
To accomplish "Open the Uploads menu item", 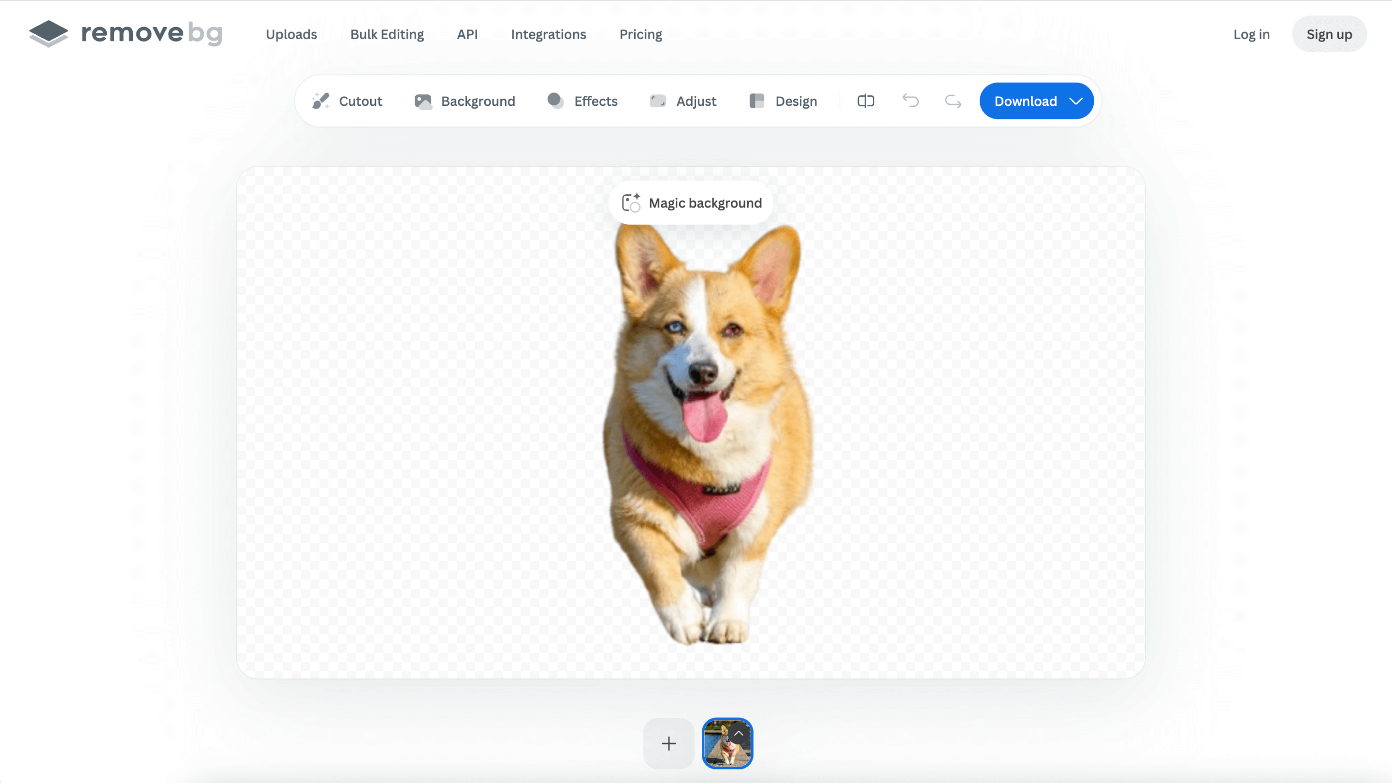I will (291, 35).
